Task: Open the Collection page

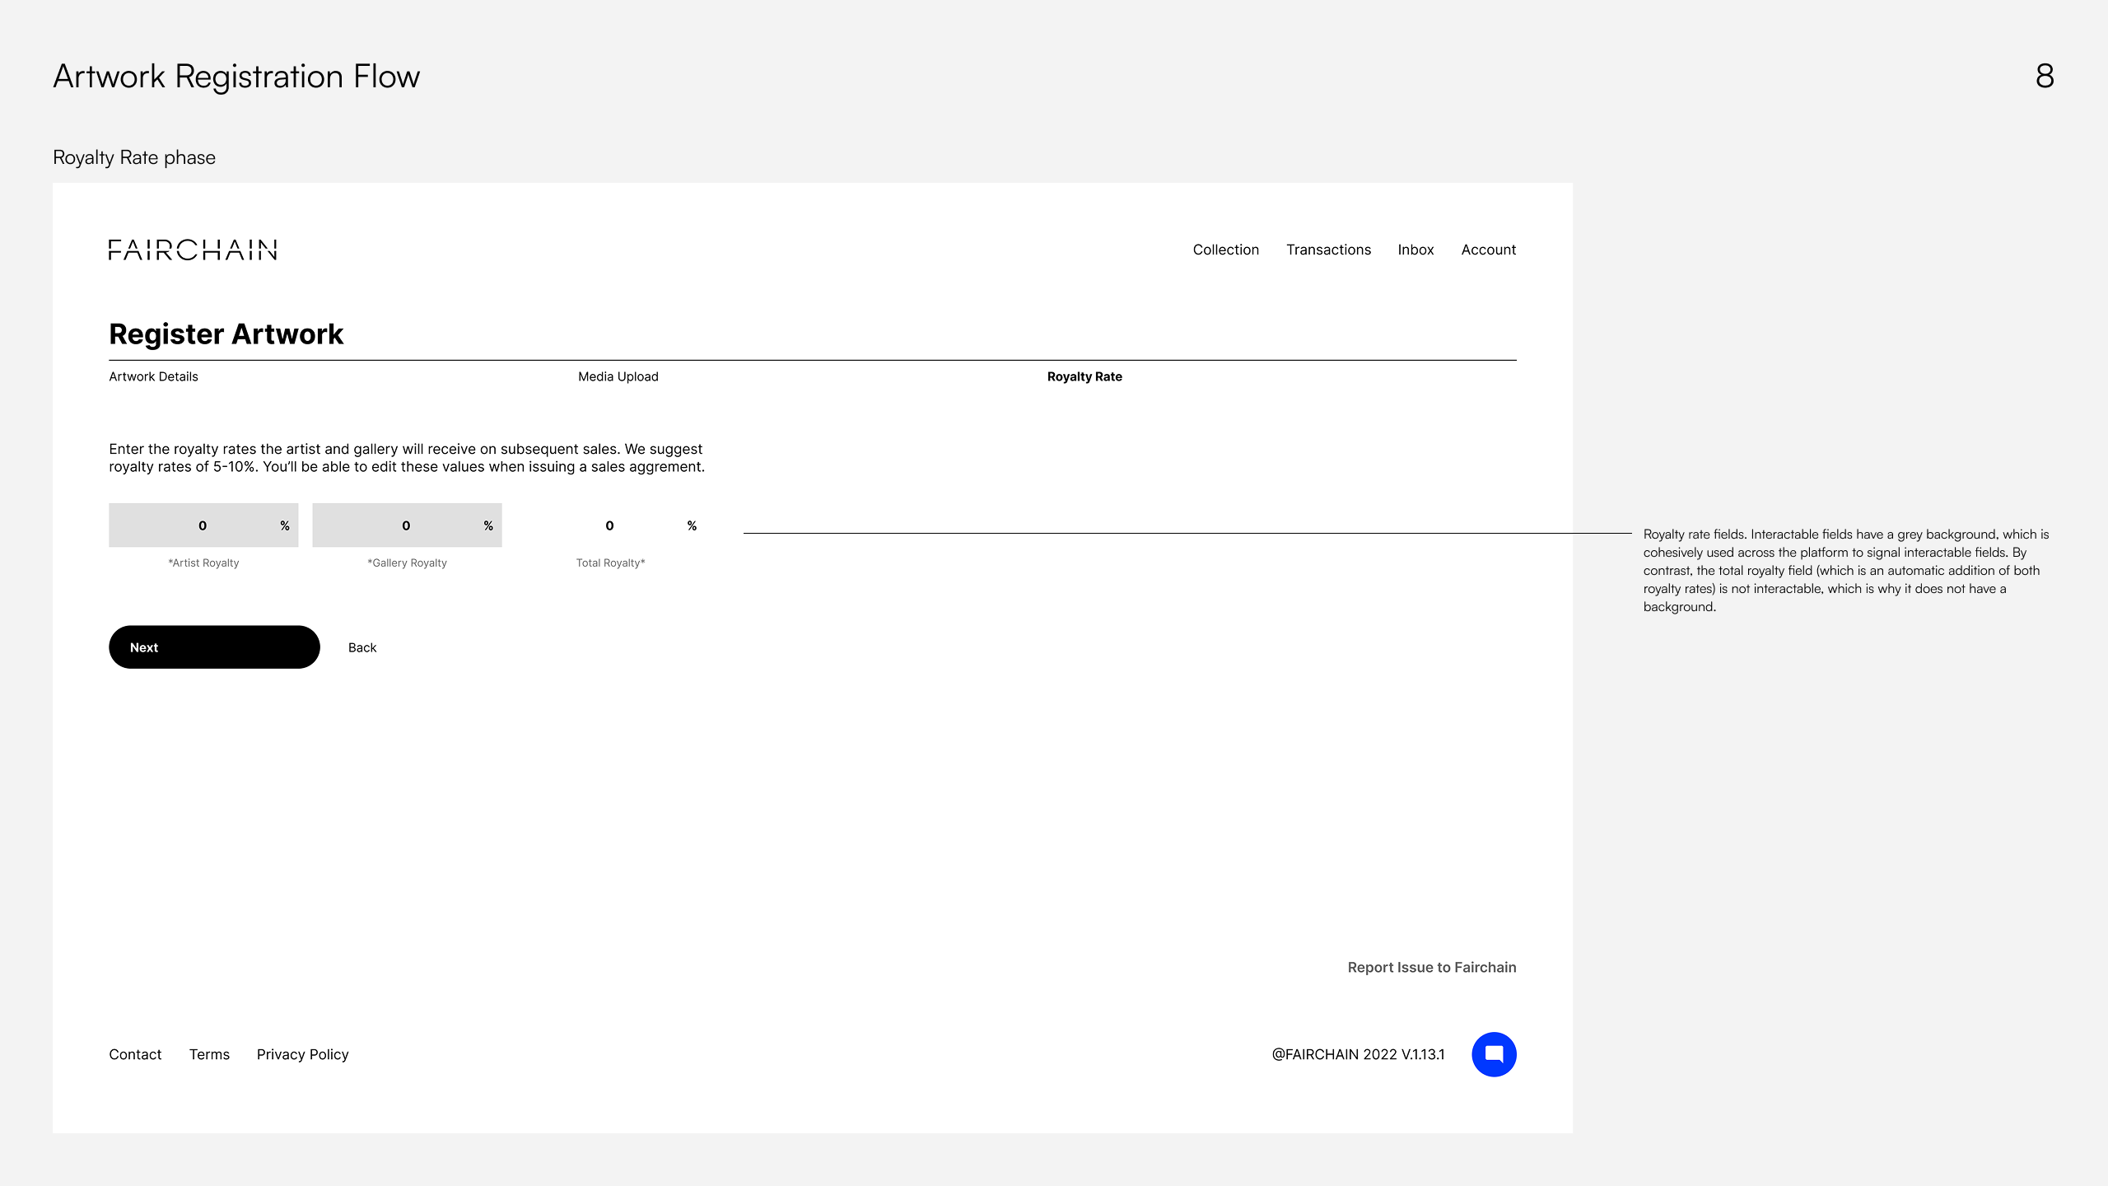Action: (x=1225, y=250)
